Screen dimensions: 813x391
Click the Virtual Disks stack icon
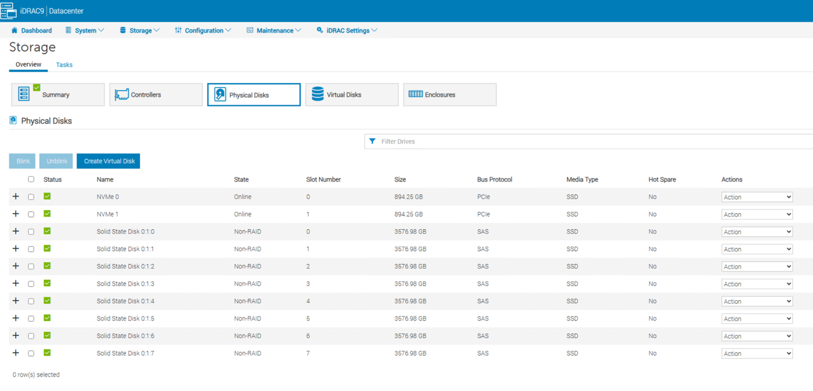coord(318,94)
